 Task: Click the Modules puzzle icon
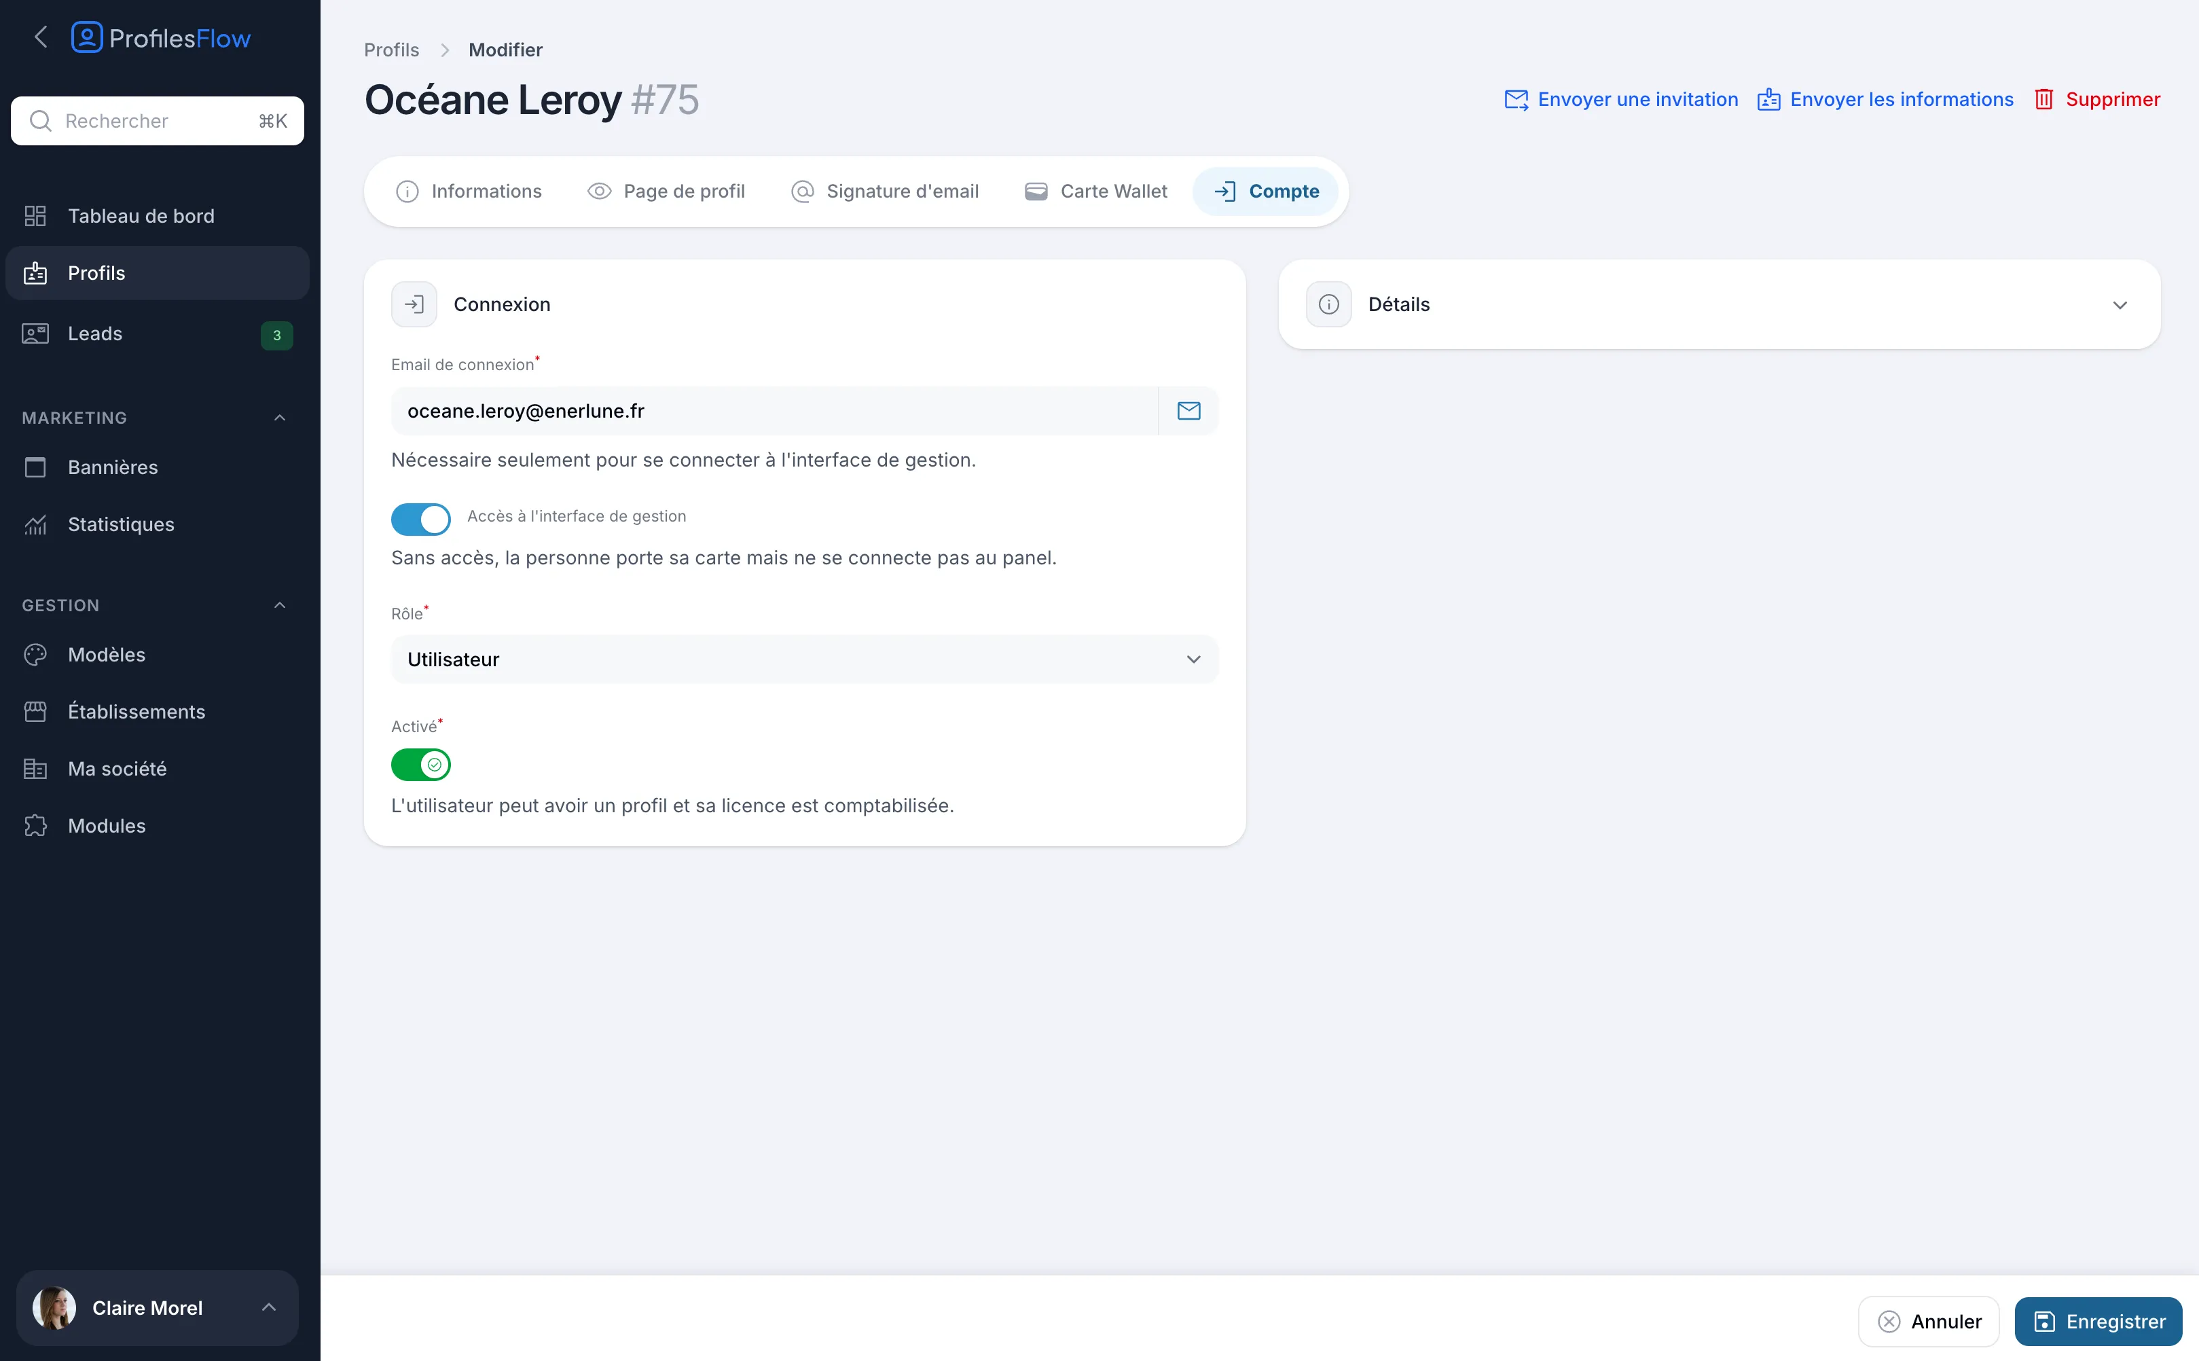click(x=35, y=825)
